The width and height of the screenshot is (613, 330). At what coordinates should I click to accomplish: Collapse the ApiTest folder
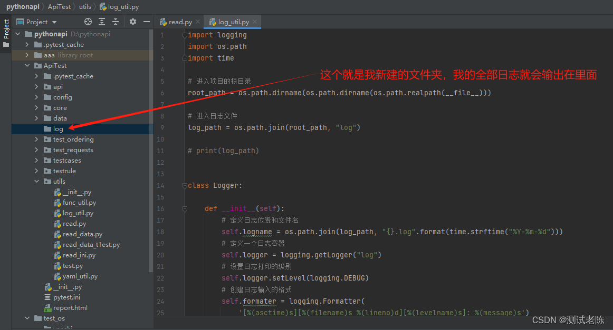point(27,66)
